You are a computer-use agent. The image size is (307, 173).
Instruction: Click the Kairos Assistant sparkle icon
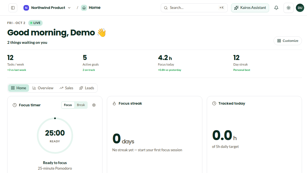pyautogui.click(x=236, y=8)
